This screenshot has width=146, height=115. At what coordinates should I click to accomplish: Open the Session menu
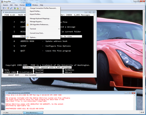point(5,5)
